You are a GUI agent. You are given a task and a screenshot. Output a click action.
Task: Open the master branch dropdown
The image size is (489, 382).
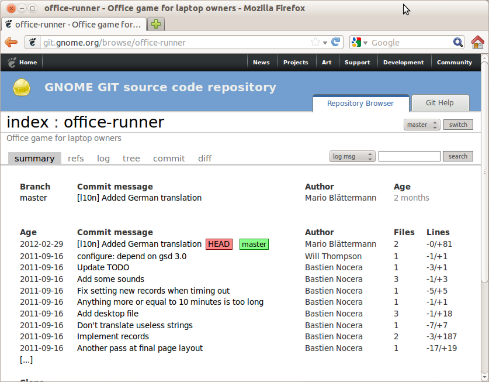pos(422,125)
